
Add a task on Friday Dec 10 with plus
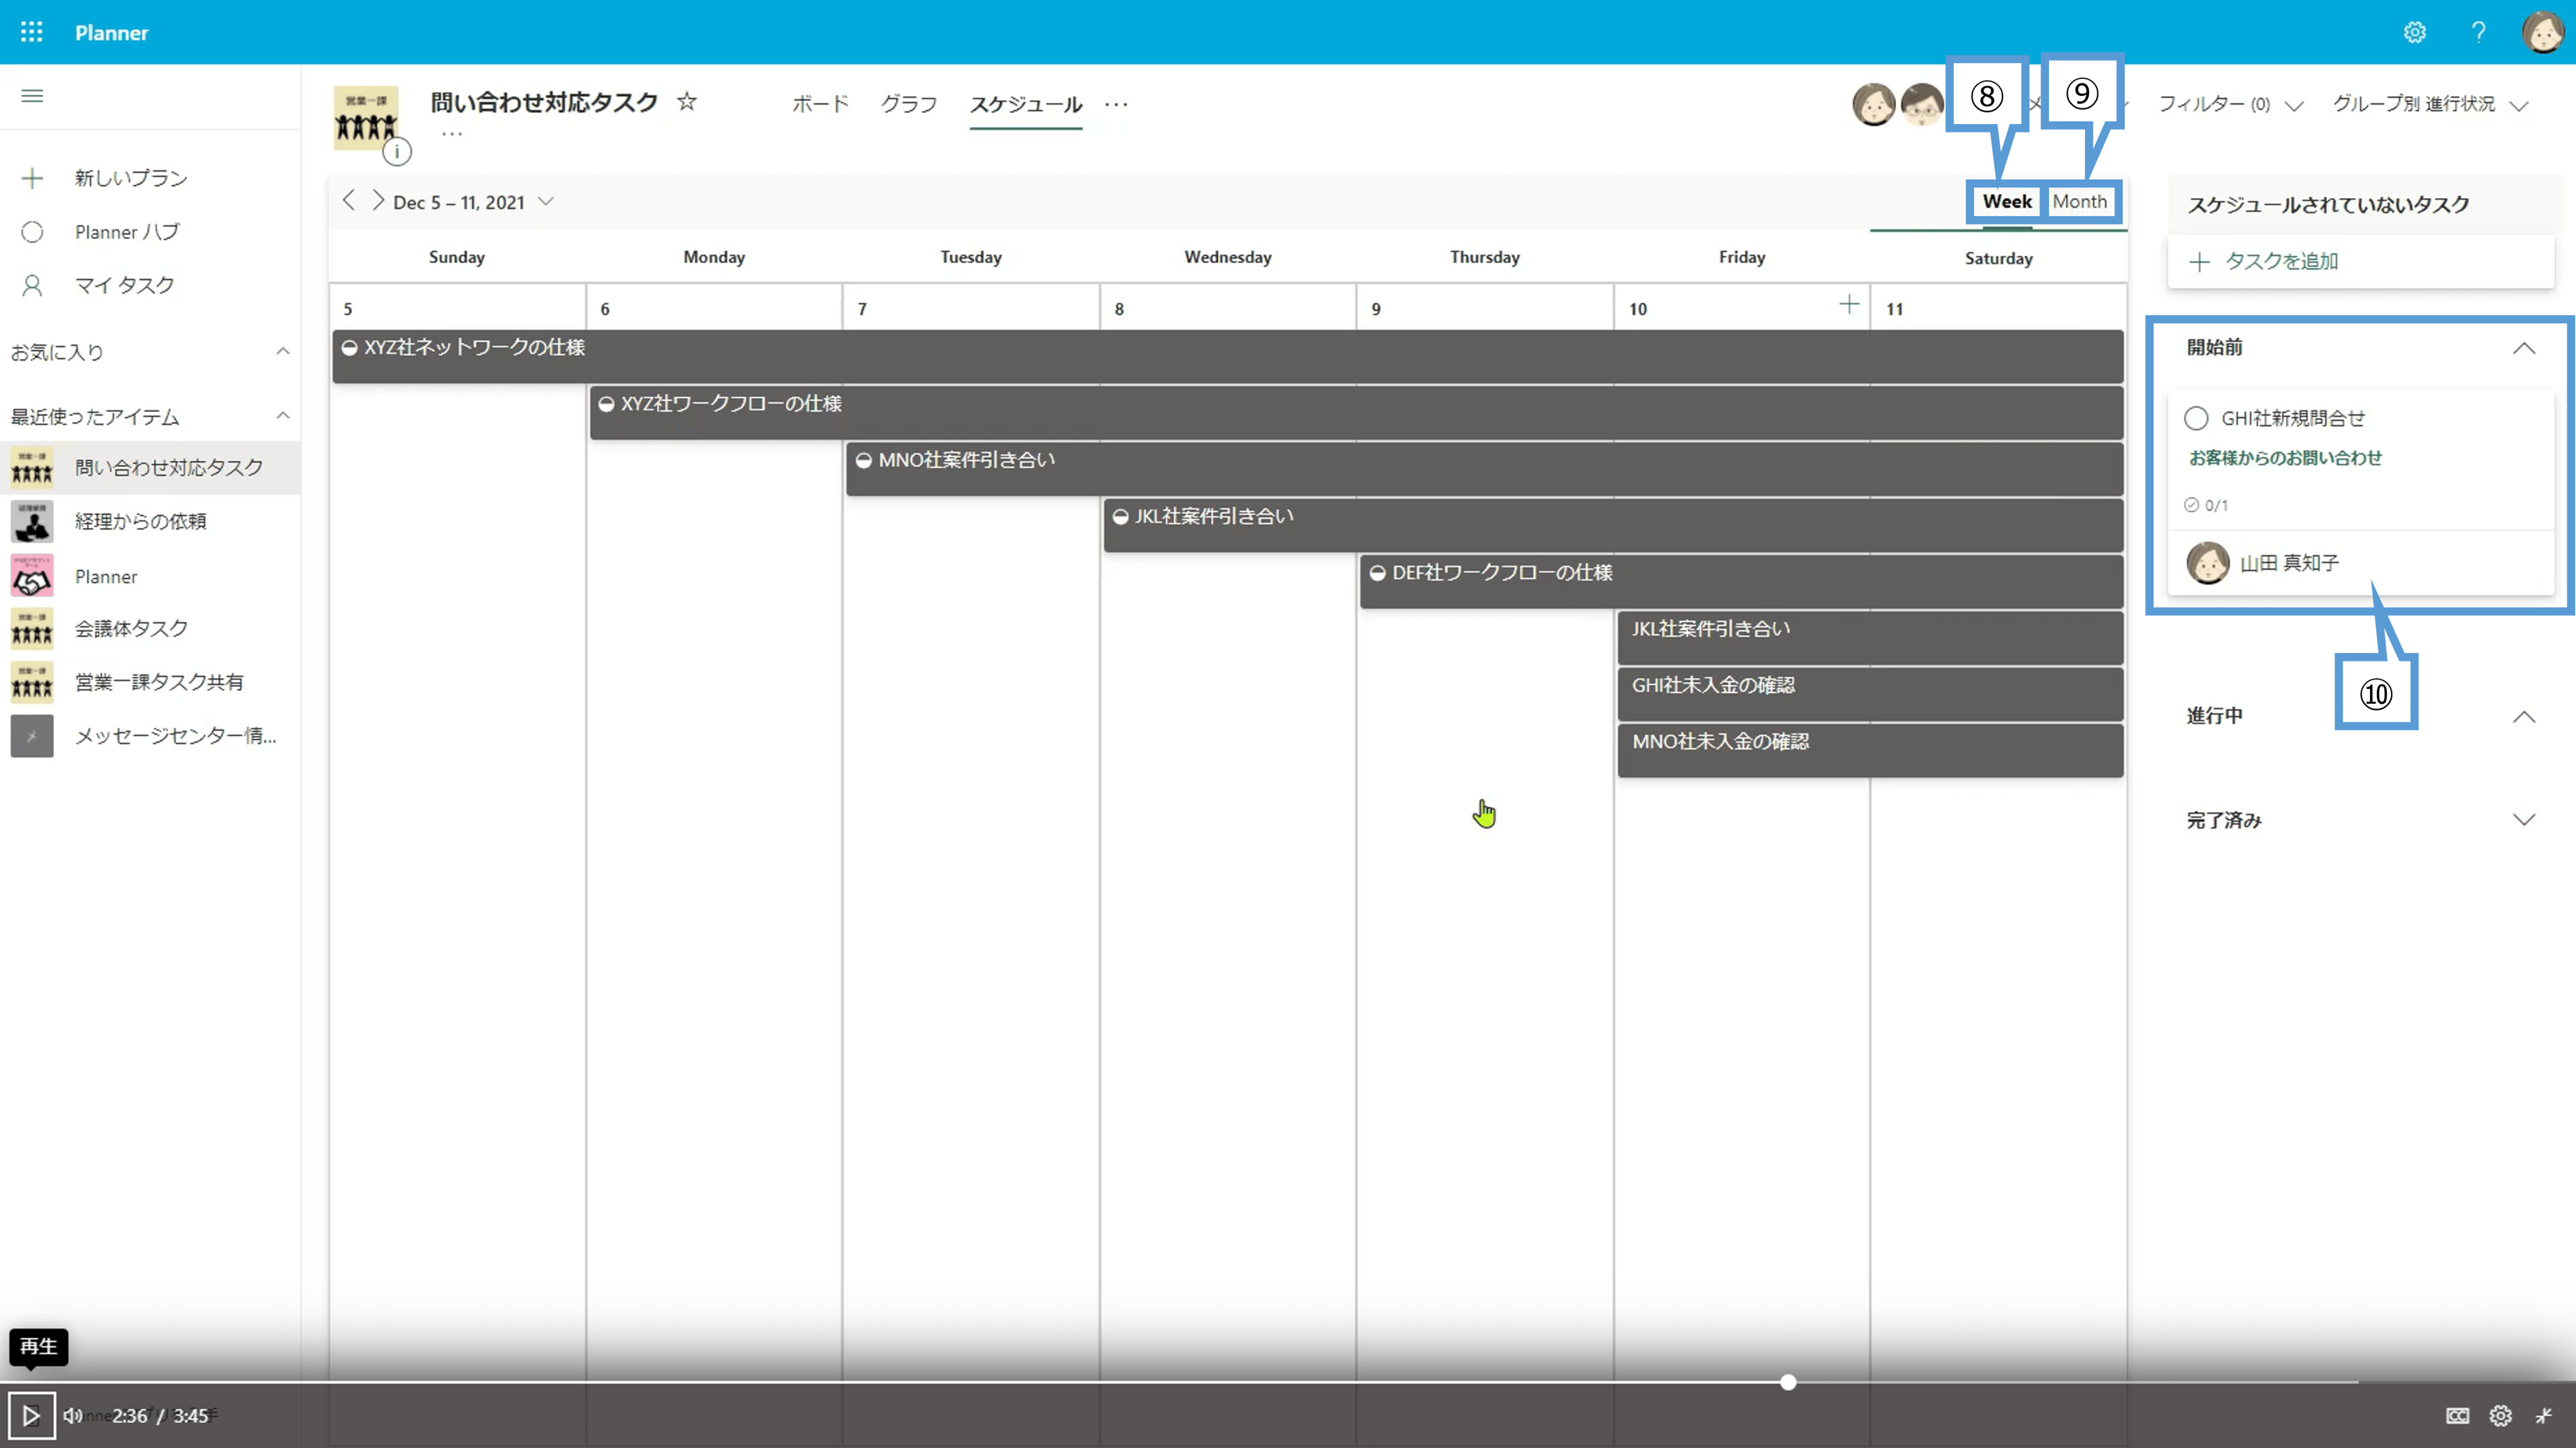[1849, 303]
